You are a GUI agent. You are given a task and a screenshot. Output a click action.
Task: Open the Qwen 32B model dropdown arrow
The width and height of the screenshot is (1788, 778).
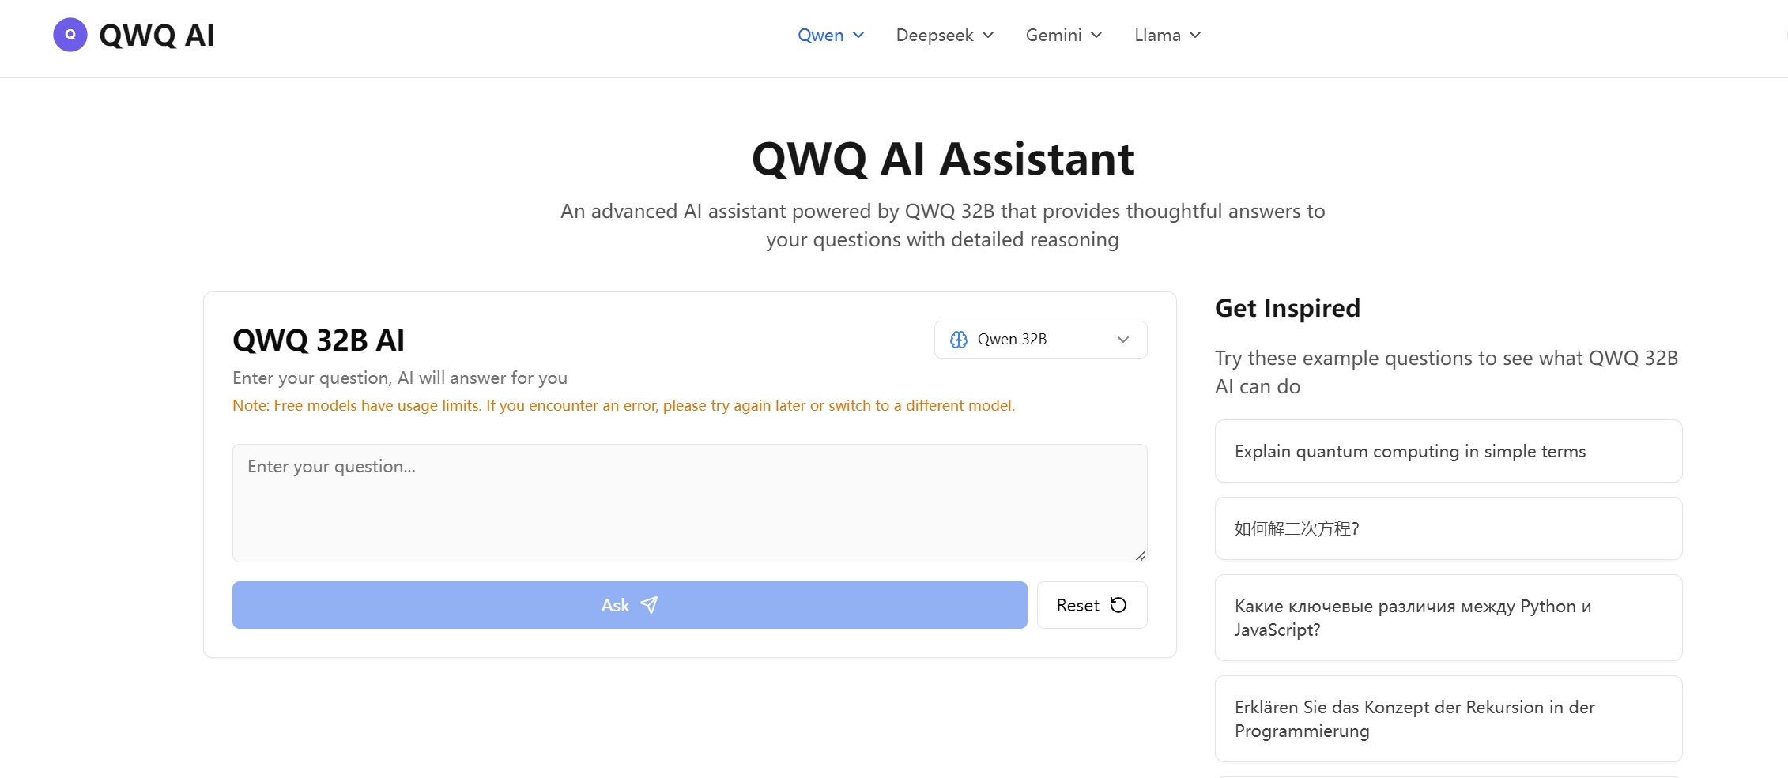point(1123,340)
